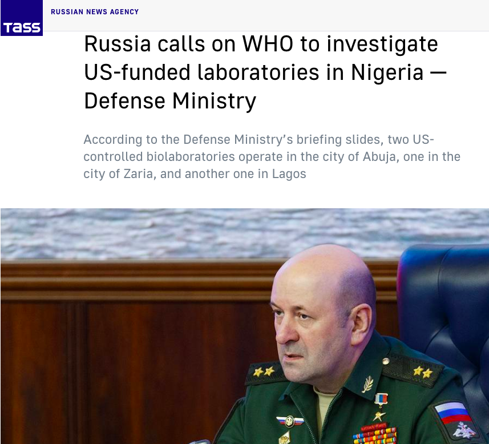This screenshot has width=489, height=444.
Task: Click the collar laurel insignia on uniform
Action: click(368, 384)
